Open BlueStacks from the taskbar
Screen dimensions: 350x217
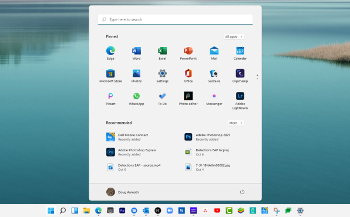point(241,211)
